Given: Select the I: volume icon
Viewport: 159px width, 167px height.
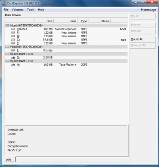Looking at the screenshot, I should click(13, 50).
